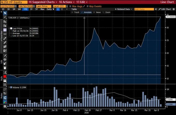Screen dimensions: 176x115
Task: Toggle the News overlay option
Action: pyautogui.click(x=97, y=12)
